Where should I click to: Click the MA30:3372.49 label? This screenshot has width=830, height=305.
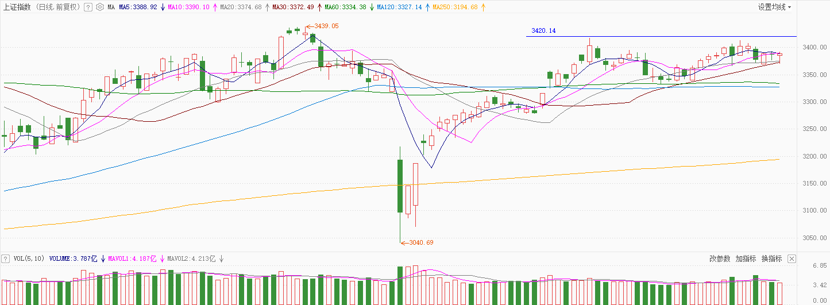[294, 7]
